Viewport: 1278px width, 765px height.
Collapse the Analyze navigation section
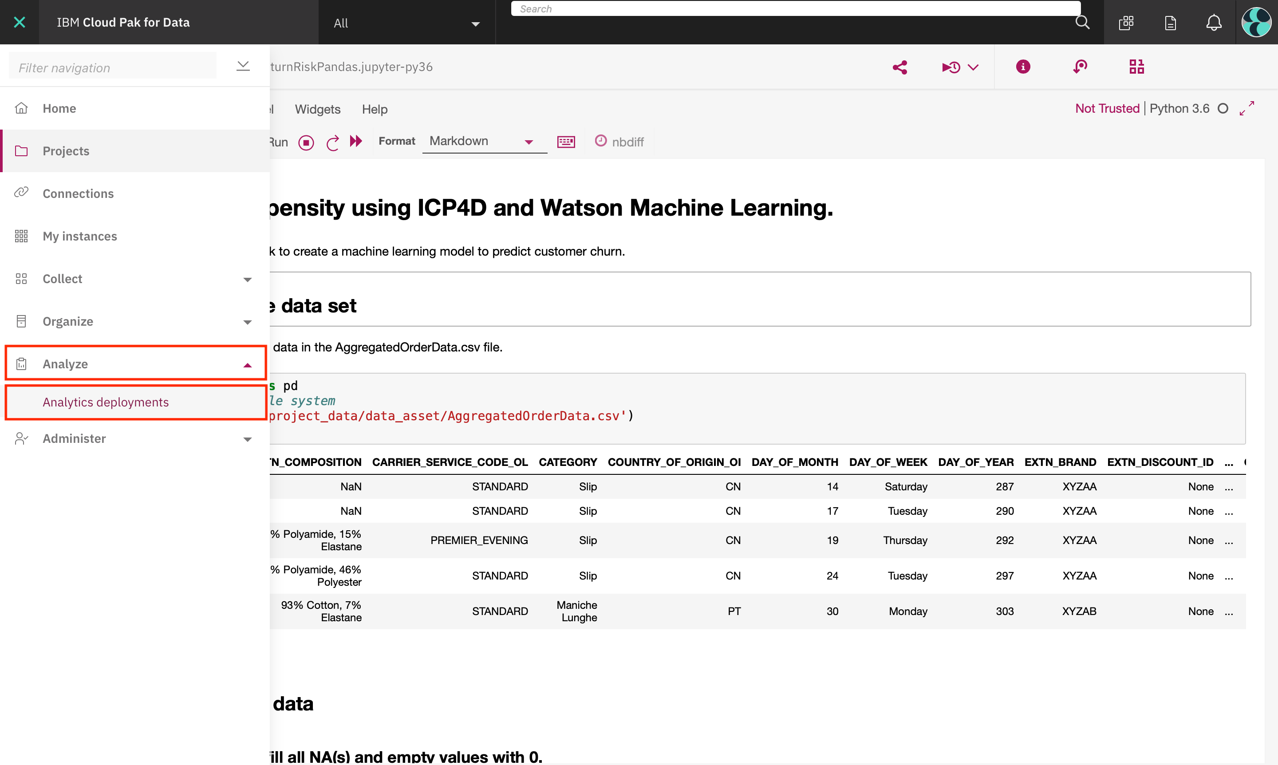tap(247, 364)
